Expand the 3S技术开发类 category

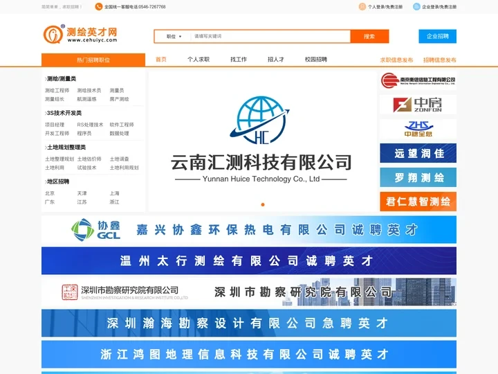[63, 113]
